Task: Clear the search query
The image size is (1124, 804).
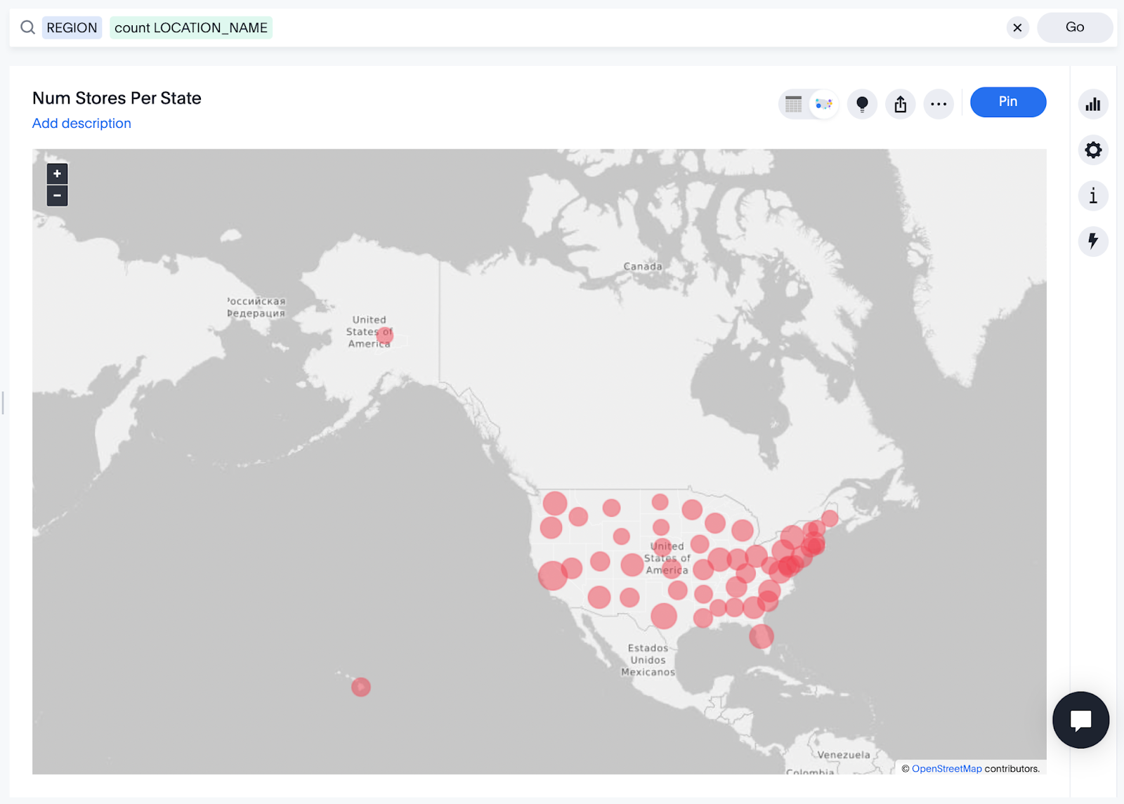Action: click(1017, 28)
